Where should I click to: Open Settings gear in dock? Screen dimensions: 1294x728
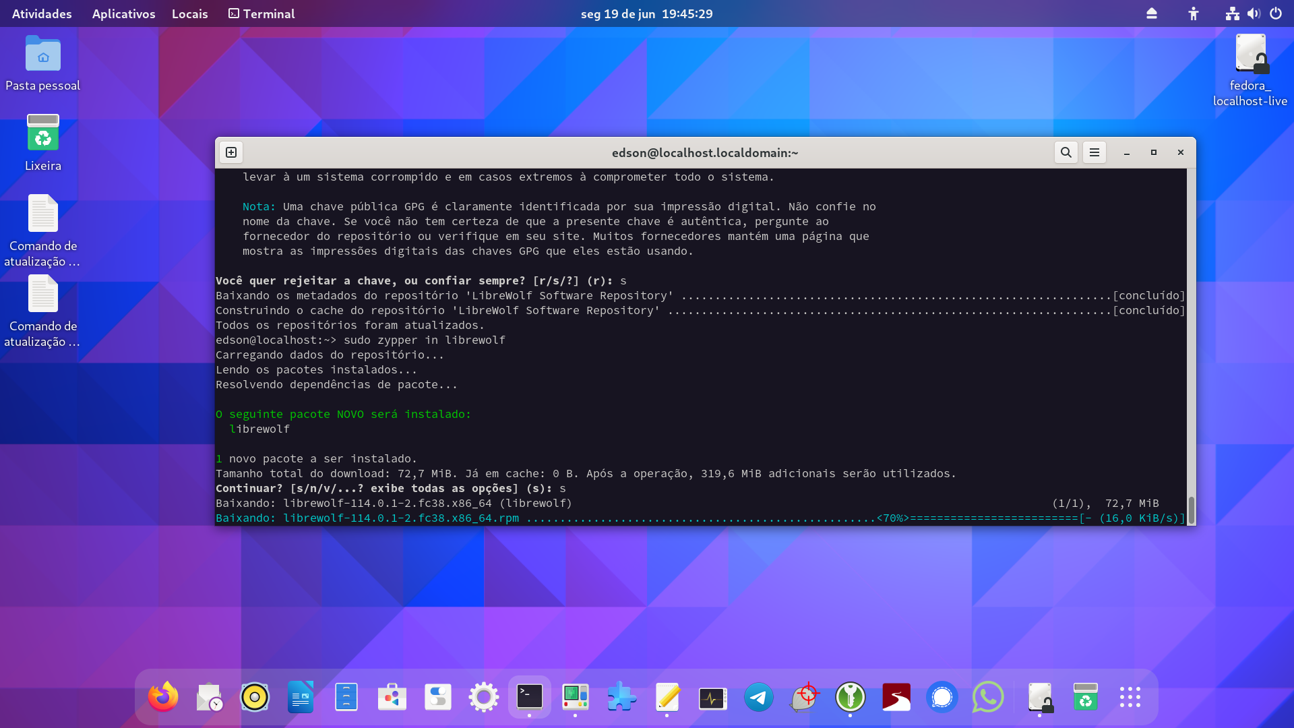coord(484,697)
